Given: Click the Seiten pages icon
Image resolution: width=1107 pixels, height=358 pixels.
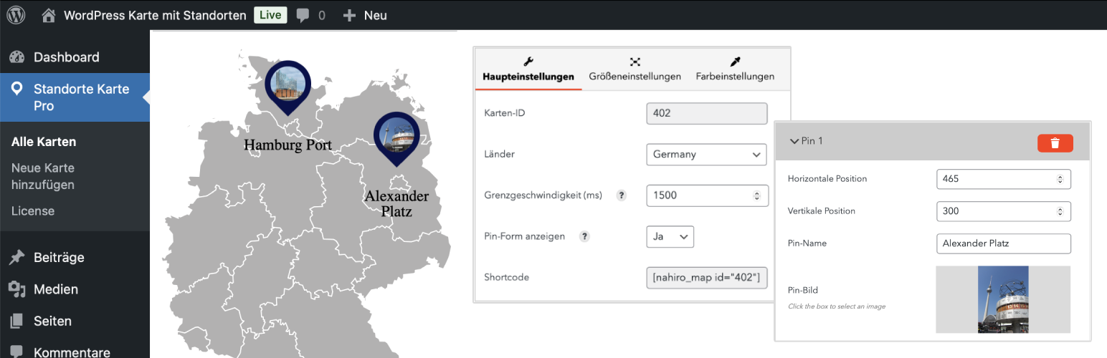Looking at the screenshot, I should tap(17, 321).
